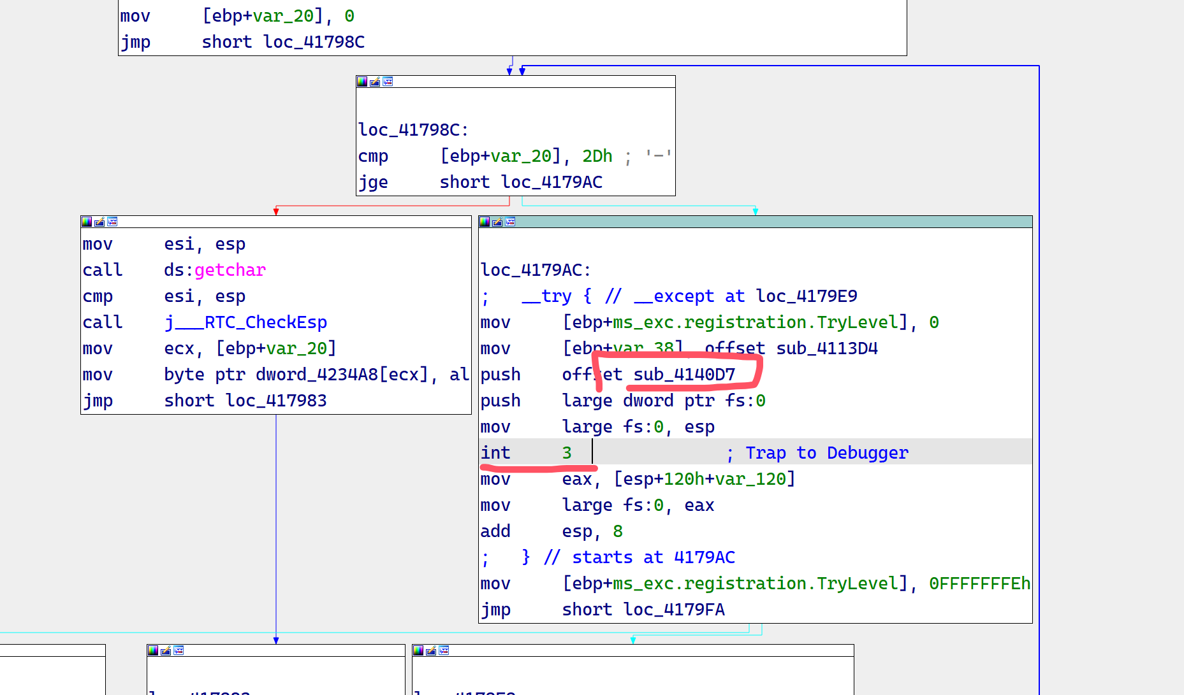Click the 'add esp, 8' instruction

point(552,531)
